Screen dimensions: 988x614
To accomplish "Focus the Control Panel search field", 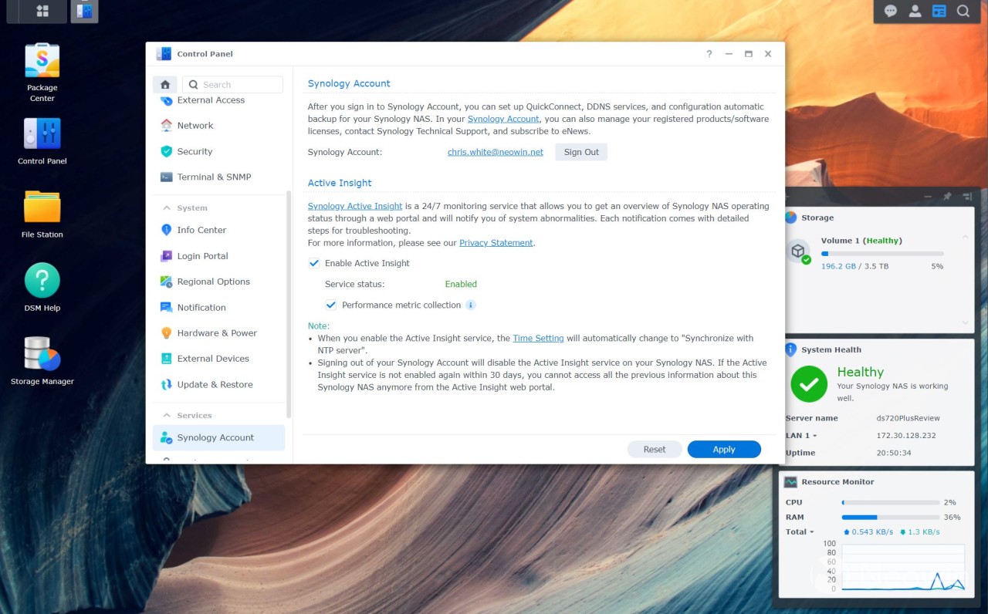I will tap(232, 85).
